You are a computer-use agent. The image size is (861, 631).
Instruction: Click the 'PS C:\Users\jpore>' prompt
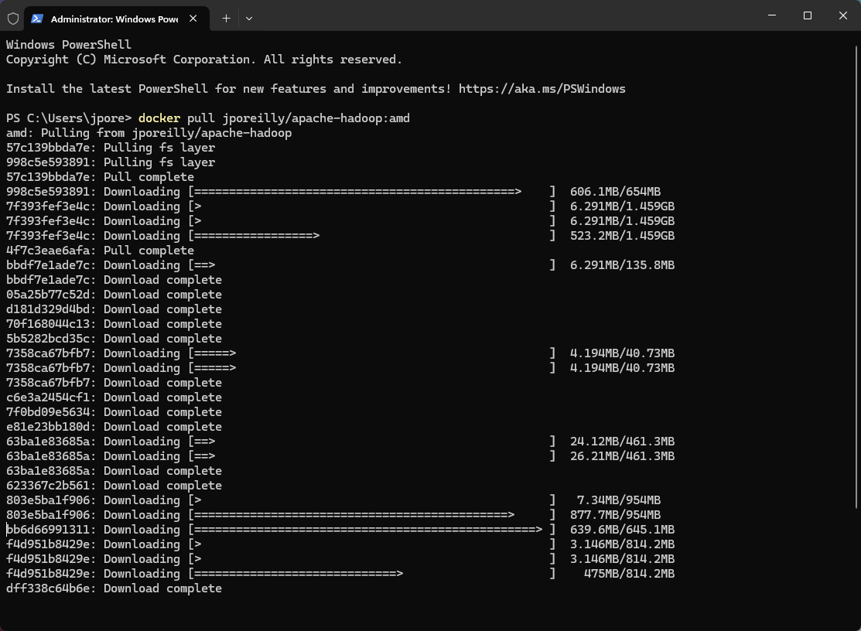(69, 118)
